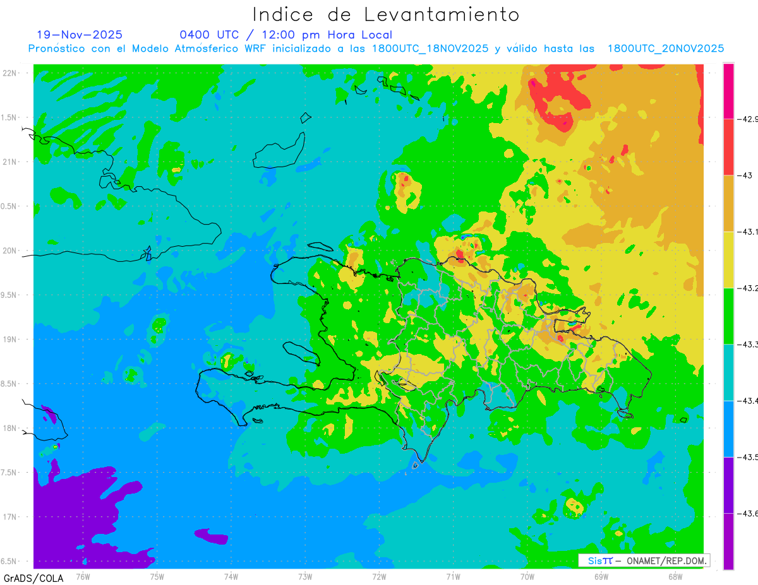The image size is (758, 585).
Task: Click the '71W' longitude axis label
Action: click(453, 576)
